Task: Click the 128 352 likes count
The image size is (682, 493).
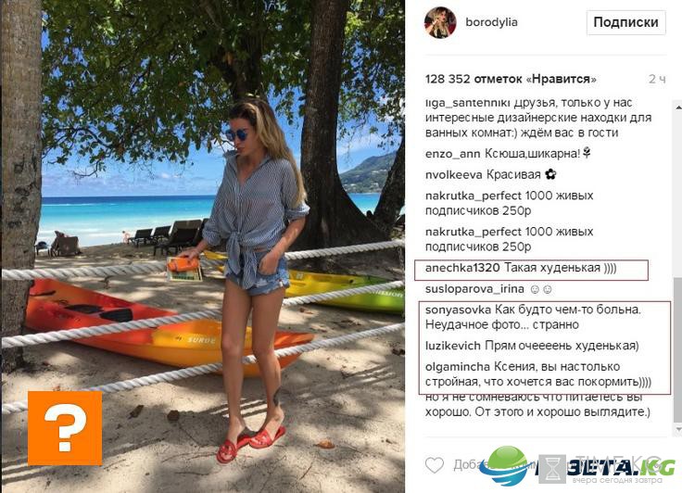Action: [x=511, y=79]
